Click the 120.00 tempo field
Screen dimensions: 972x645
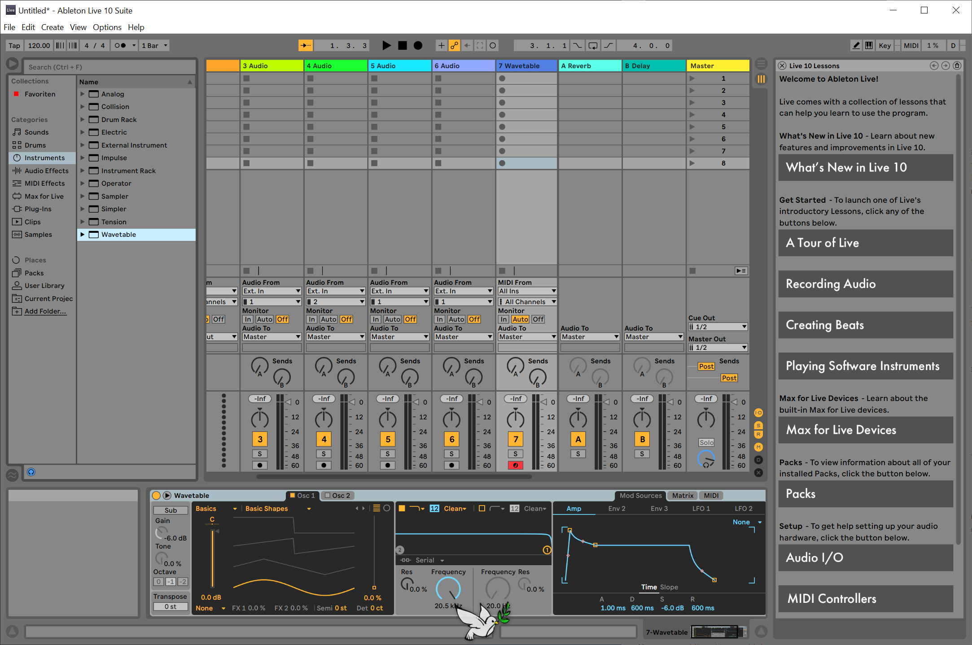tap(39, 46)
